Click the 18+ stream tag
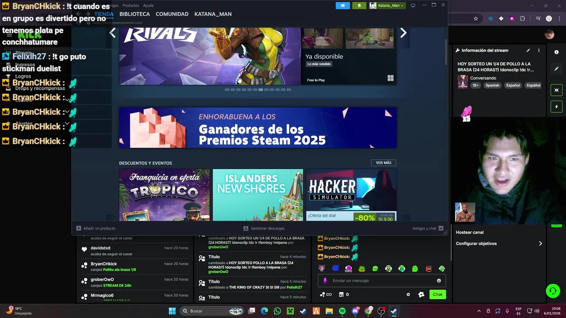This screenshot has width=566, height=318. click(475, 85)
